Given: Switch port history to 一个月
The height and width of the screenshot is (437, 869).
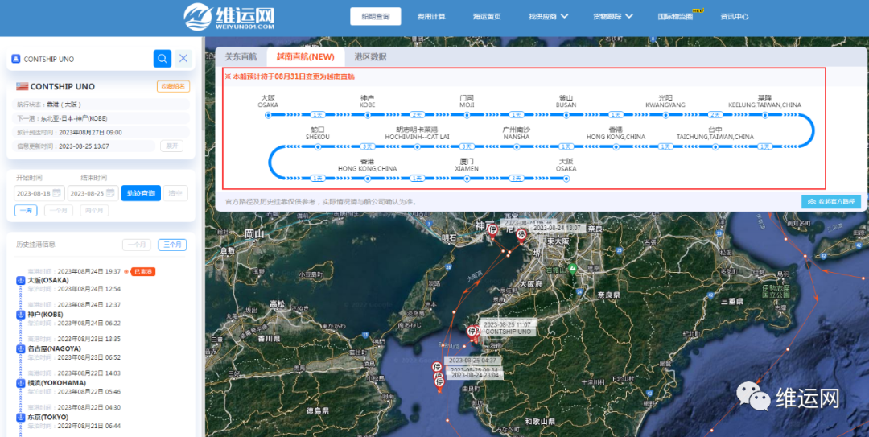Looking at the screenshot, I should (x=136, y=245).
